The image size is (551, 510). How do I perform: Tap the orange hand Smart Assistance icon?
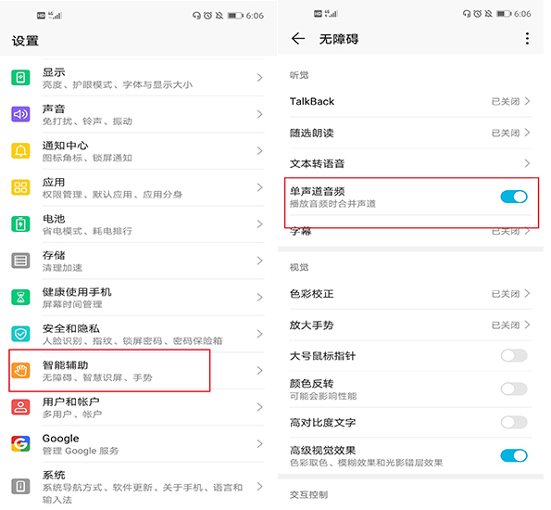coord(20,370)
